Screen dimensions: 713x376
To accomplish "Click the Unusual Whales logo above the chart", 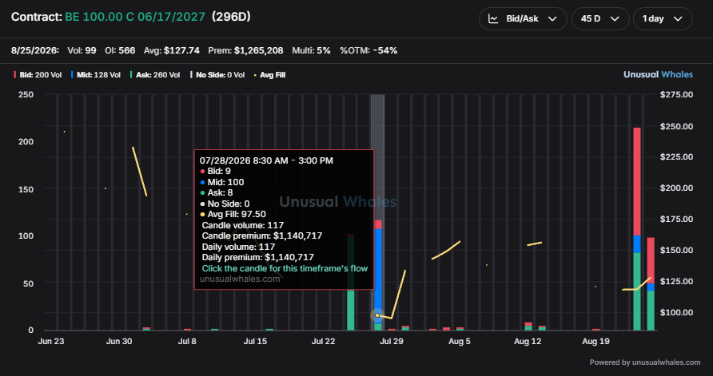I will click(658, 74).
